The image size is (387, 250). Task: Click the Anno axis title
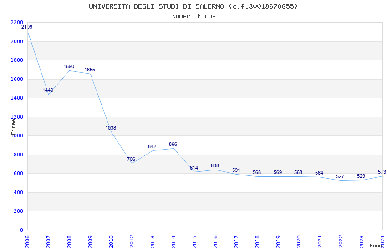click(376, 245)
